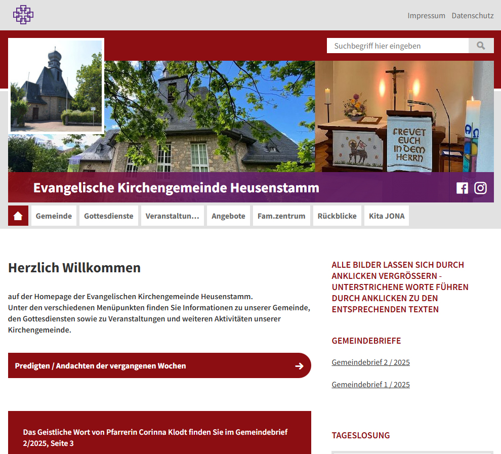Image resolution: width=501 pixels, height=454 pixels.
Task: Click the arrow on the Predigten banner
Action: [x=299, y=366]
